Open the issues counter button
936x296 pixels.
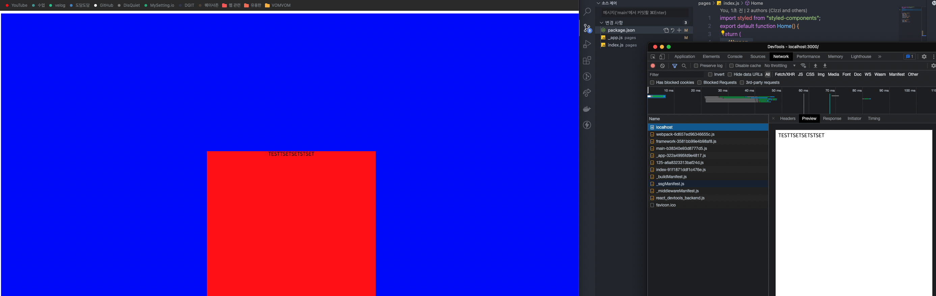pyautogui.click(x=909, y=57)
